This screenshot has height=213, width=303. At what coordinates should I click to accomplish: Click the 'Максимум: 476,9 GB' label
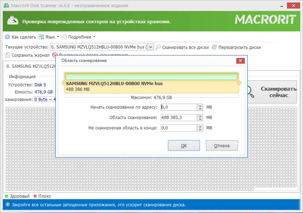151,97
